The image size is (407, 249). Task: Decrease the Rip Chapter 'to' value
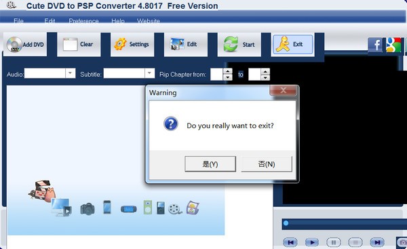point(265,77)
